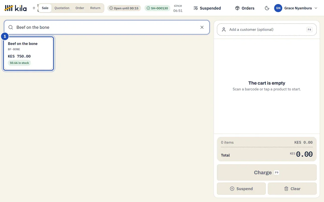The image size is (324, 202).
Task: Open the Suspended sales list
Action: [x=207, y=8]
